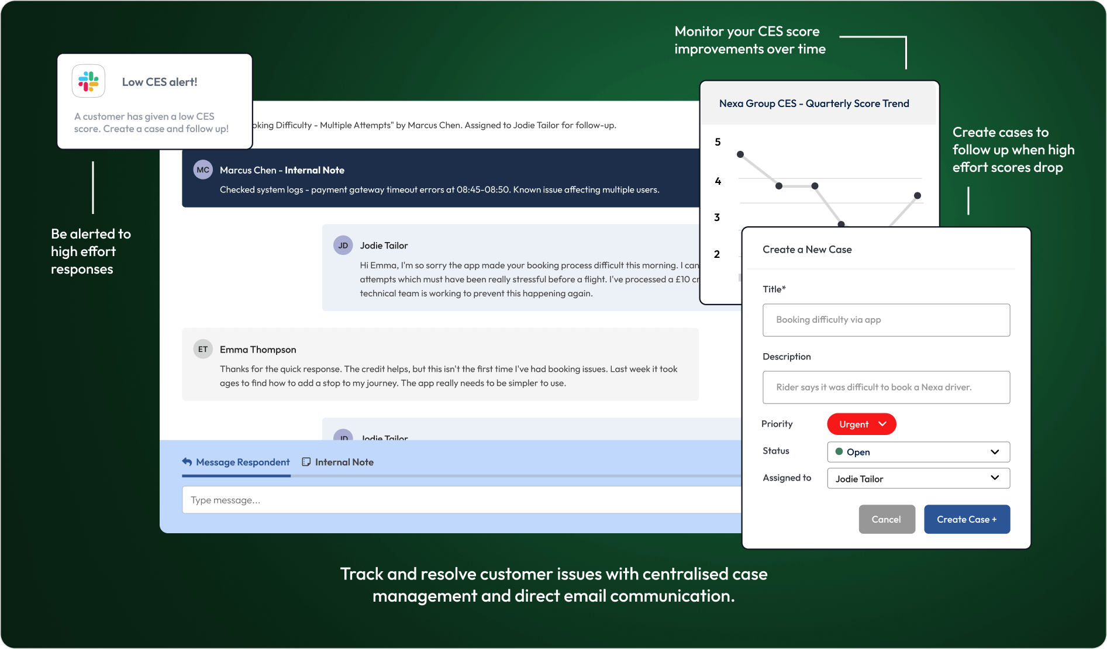Open the Low CES alert notification

click(155, 102)
